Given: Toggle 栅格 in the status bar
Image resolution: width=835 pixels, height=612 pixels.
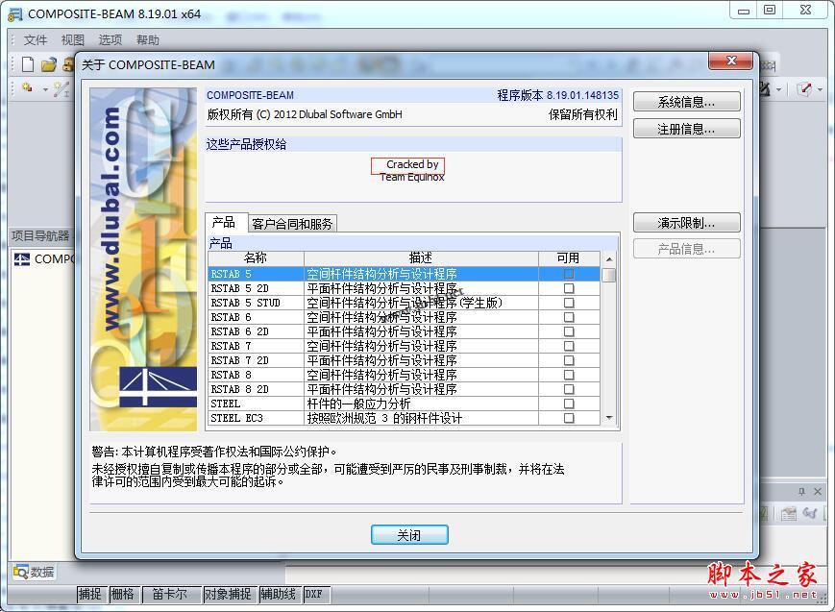Looking at the screenshot, I should tap(123, 594).
